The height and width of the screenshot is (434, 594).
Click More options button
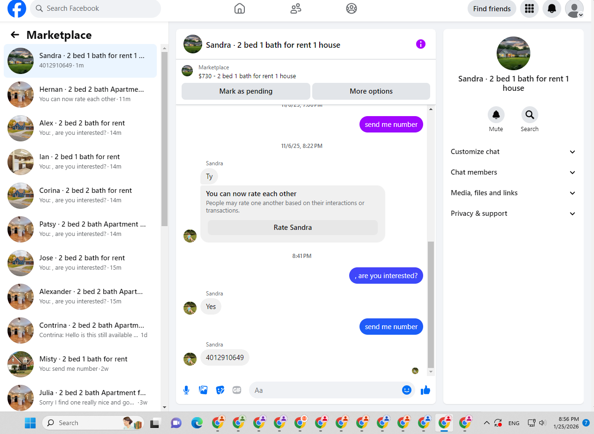click(371, 91)
